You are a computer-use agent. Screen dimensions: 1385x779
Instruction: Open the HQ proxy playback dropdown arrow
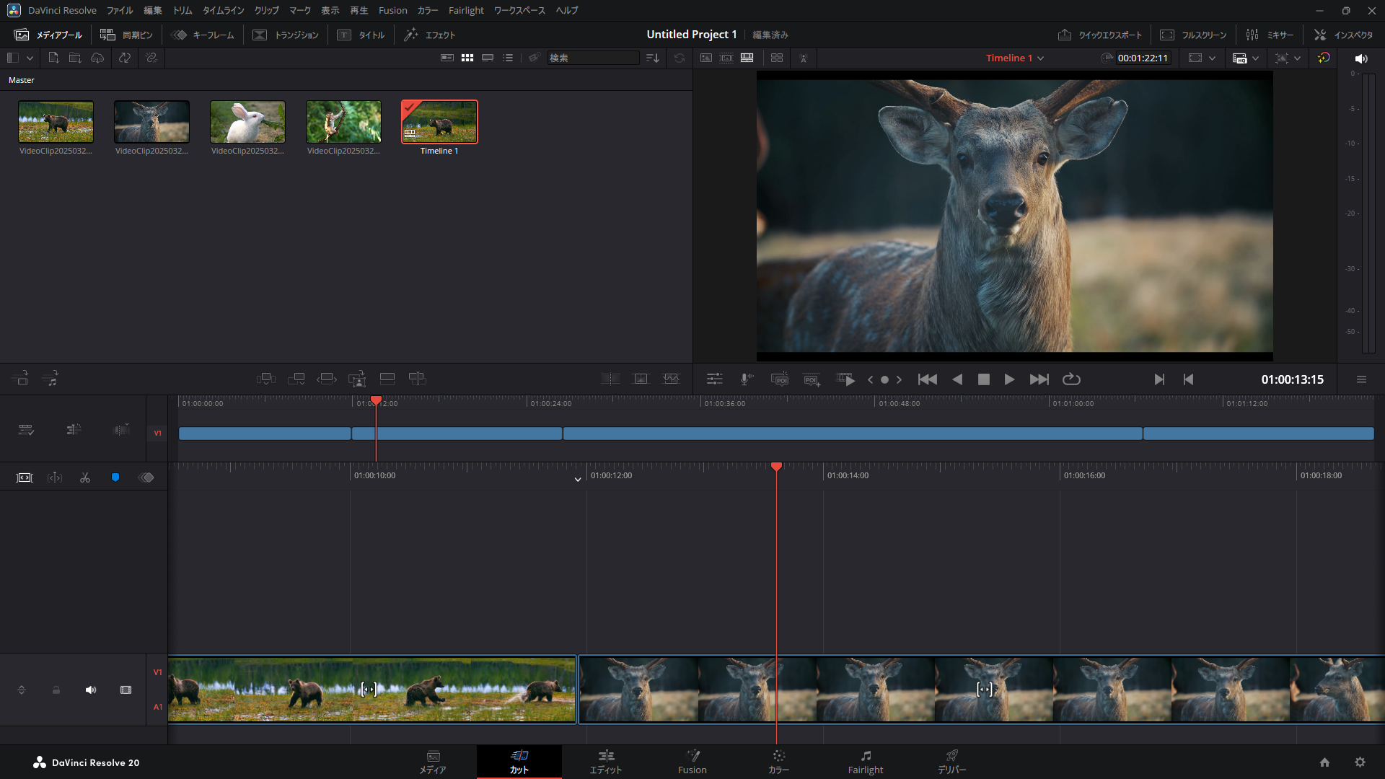point(1256,58)
